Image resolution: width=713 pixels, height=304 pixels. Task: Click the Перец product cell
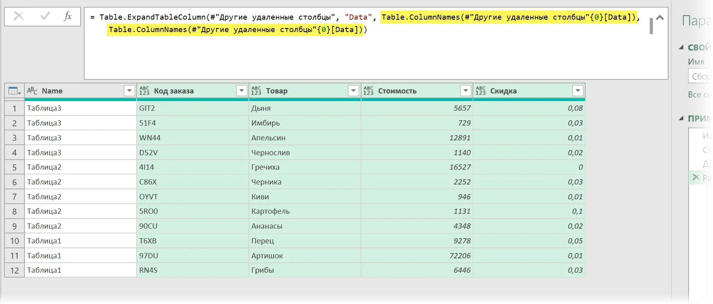pyautogui.click(x=305, y=241)
